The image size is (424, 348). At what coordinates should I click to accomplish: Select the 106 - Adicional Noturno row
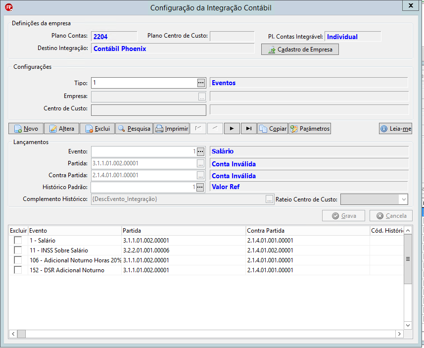(x=206, y=260)
